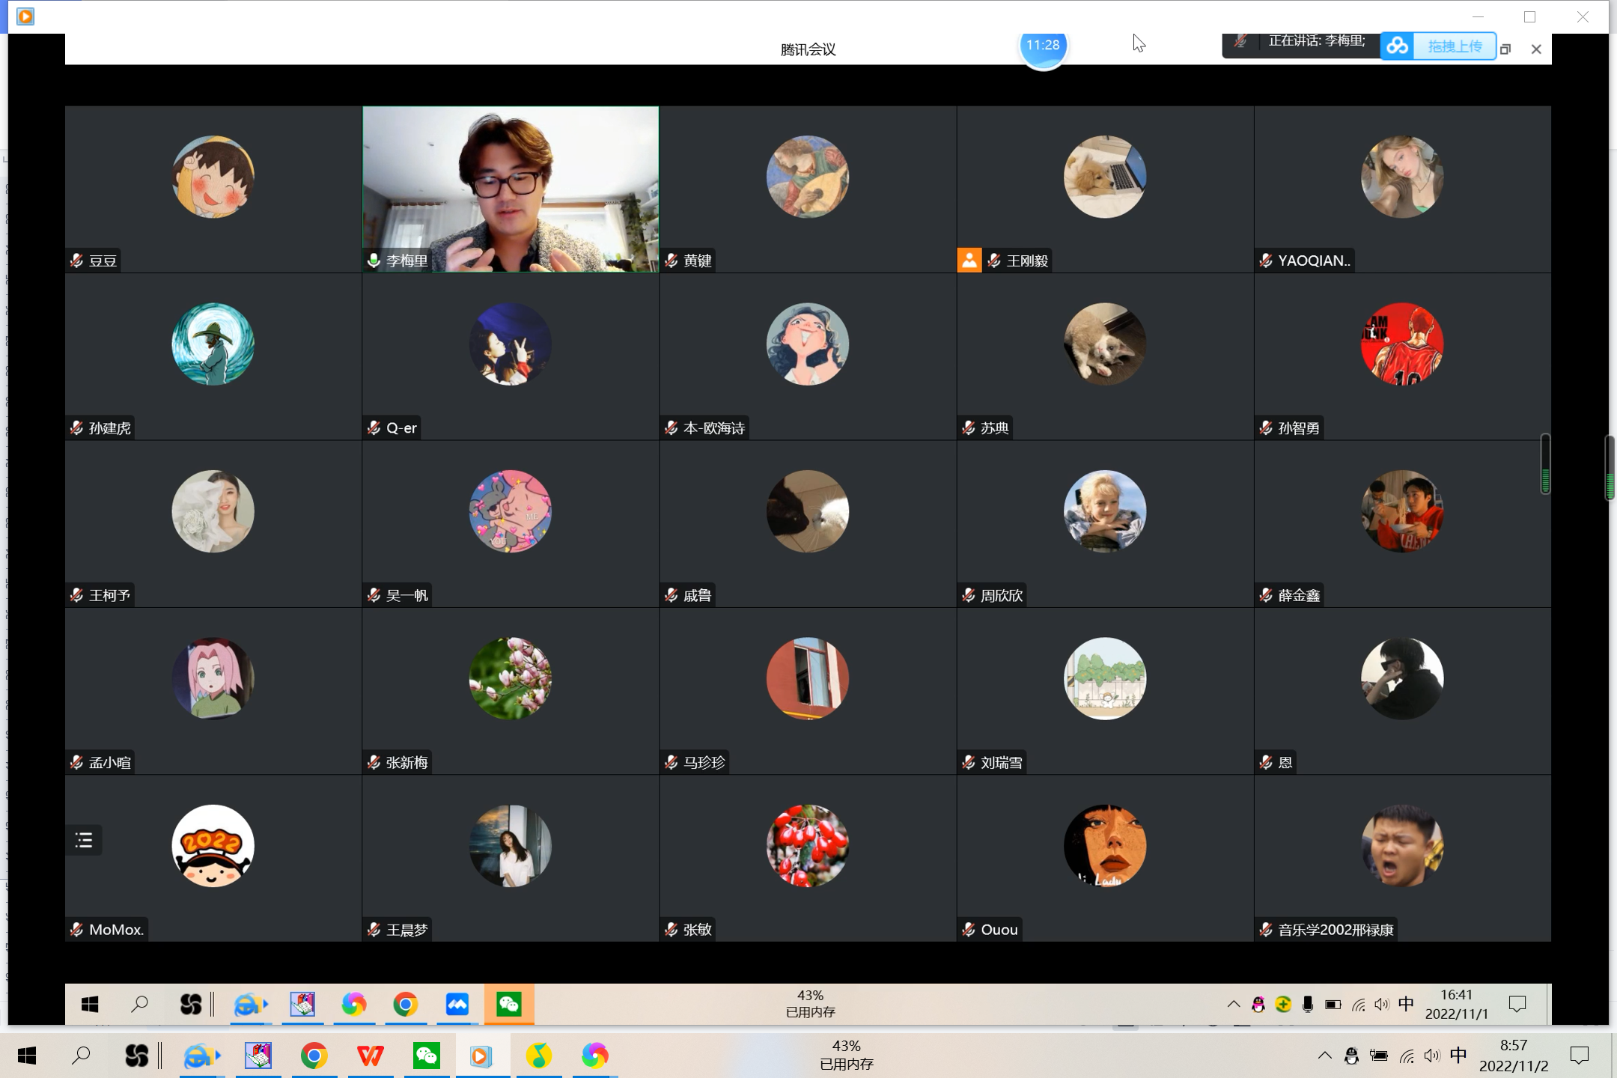Screen dimensions: 1617x1078
Task: Click the restore-window icon beside 拖拽上传
Action: (1505, 49)
